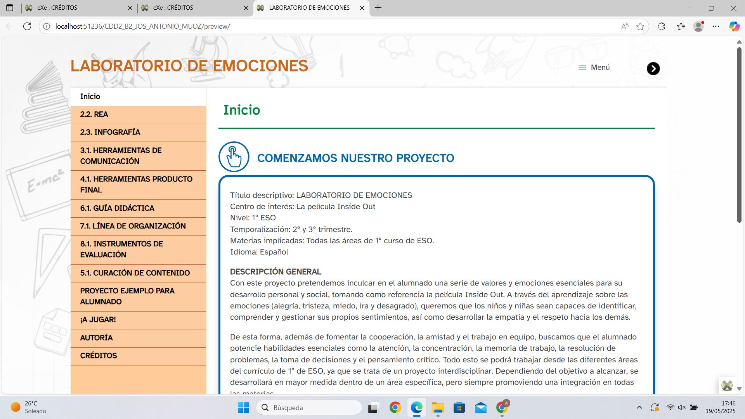This screenshot has height=419, width=745.
Task: Open 4.1. HERRAMIENTAS PRODUCTO FINAL page
Action: point(138,185)
